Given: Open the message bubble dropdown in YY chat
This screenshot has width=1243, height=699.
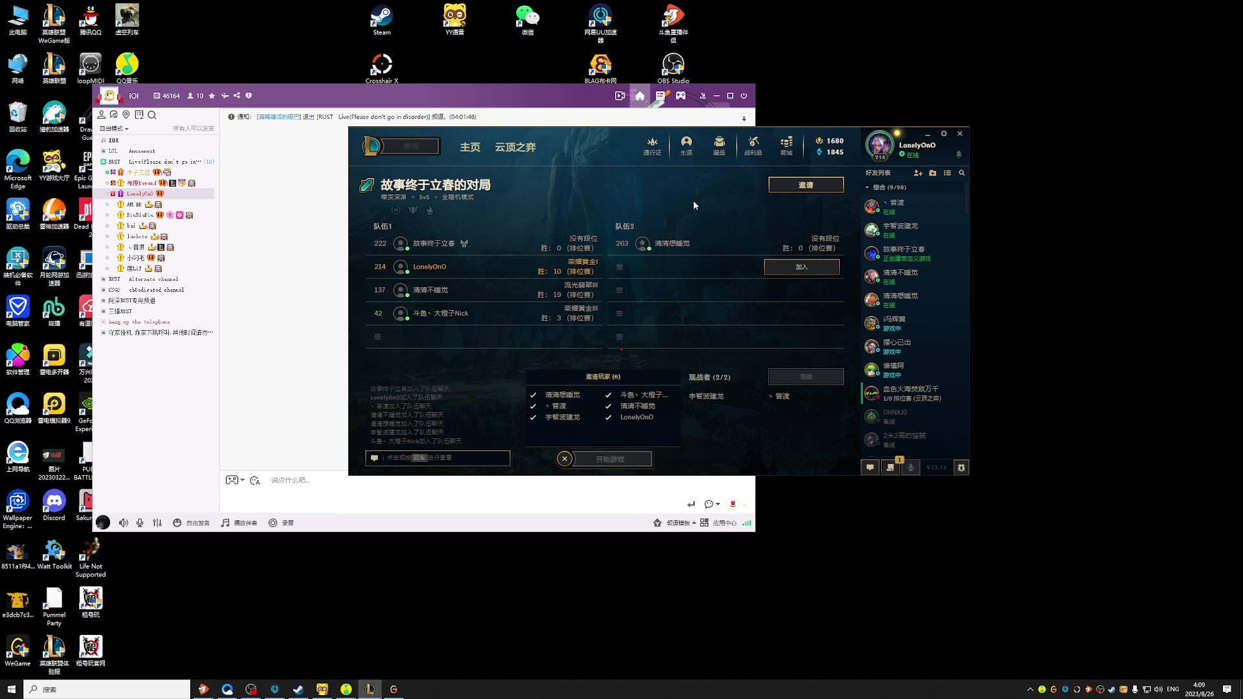Looking at the screenshot, I should point(711,504).
